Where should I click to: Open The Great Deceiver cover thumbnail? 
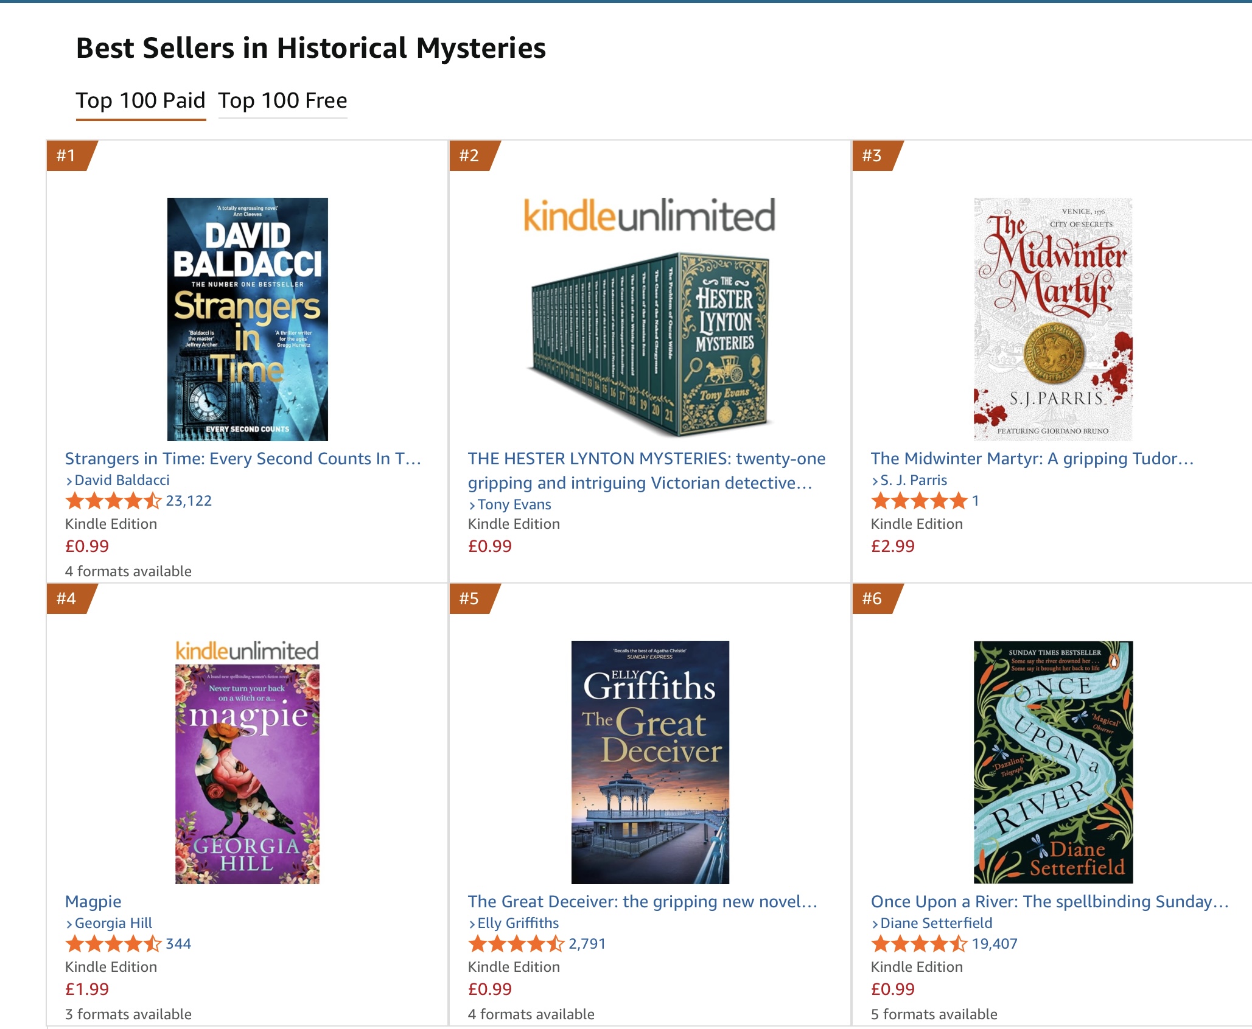coord(649,762)
